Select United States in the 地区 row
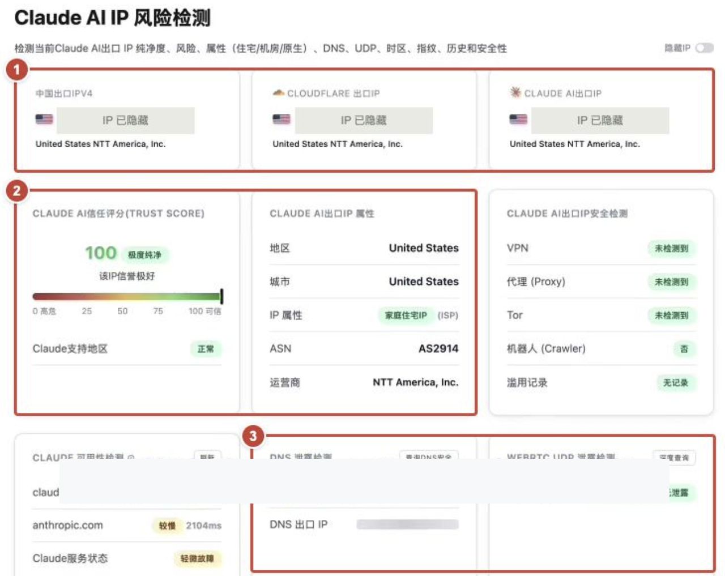 click(424, 248)
